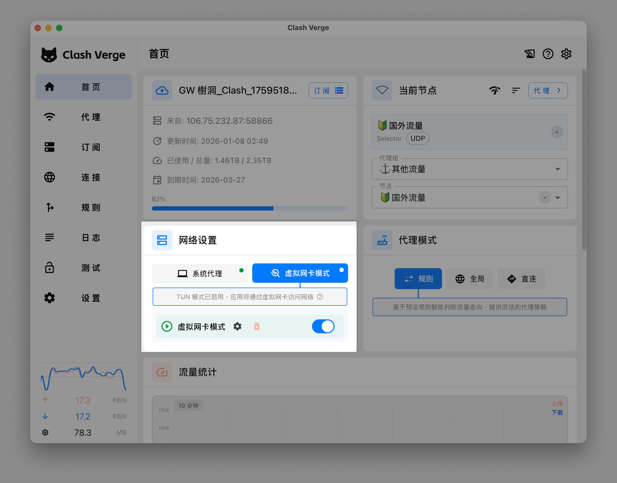Open TUN settings gear beside 虚拟网卡模式
The width and height of the screenshot is (617, 483).
click(237, 326)
